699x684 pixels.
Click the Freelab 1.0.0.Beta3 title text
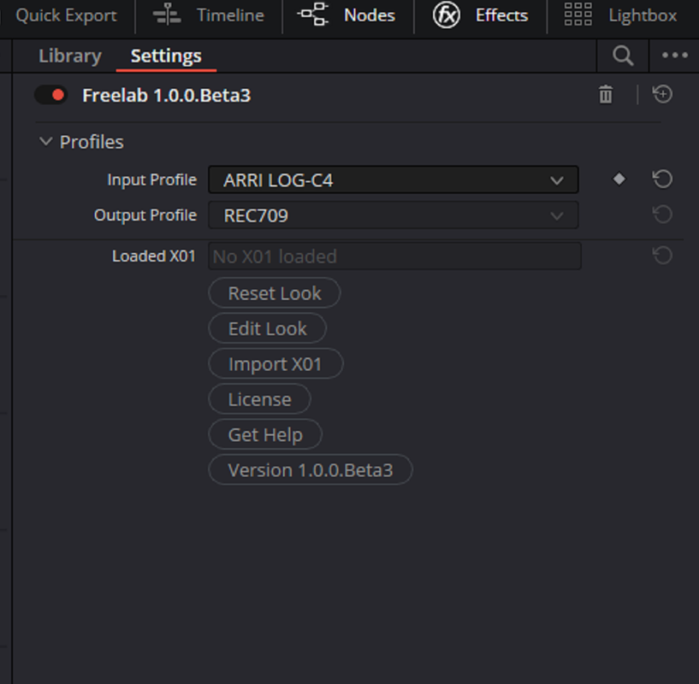pyautogui.click(x=166, y=96)
